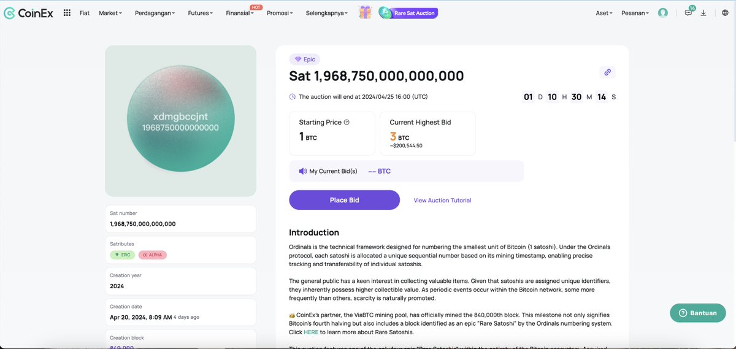Expand the Perdagangan dropdown
736x349 pixels.
155,13
